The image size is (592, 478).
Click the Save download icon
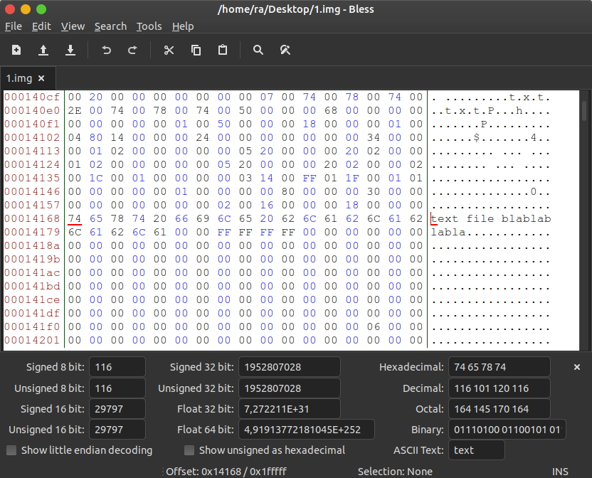(x=70, y=50)
